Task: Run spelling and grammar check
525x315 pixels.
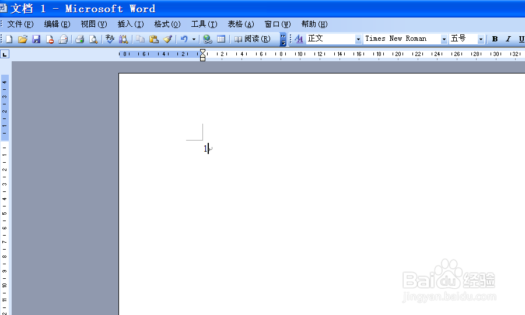Action: point(110,39)
